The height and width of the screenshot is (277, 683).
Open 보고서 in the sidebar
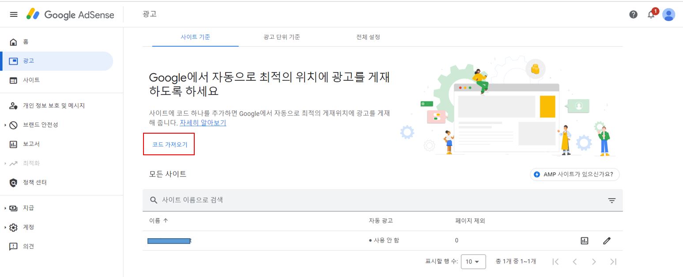pyautogui.click(x=57, y=144)
